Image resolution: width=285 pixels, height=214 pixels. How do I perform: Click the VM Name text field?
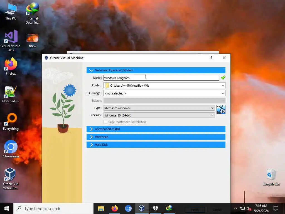point(161,78)
